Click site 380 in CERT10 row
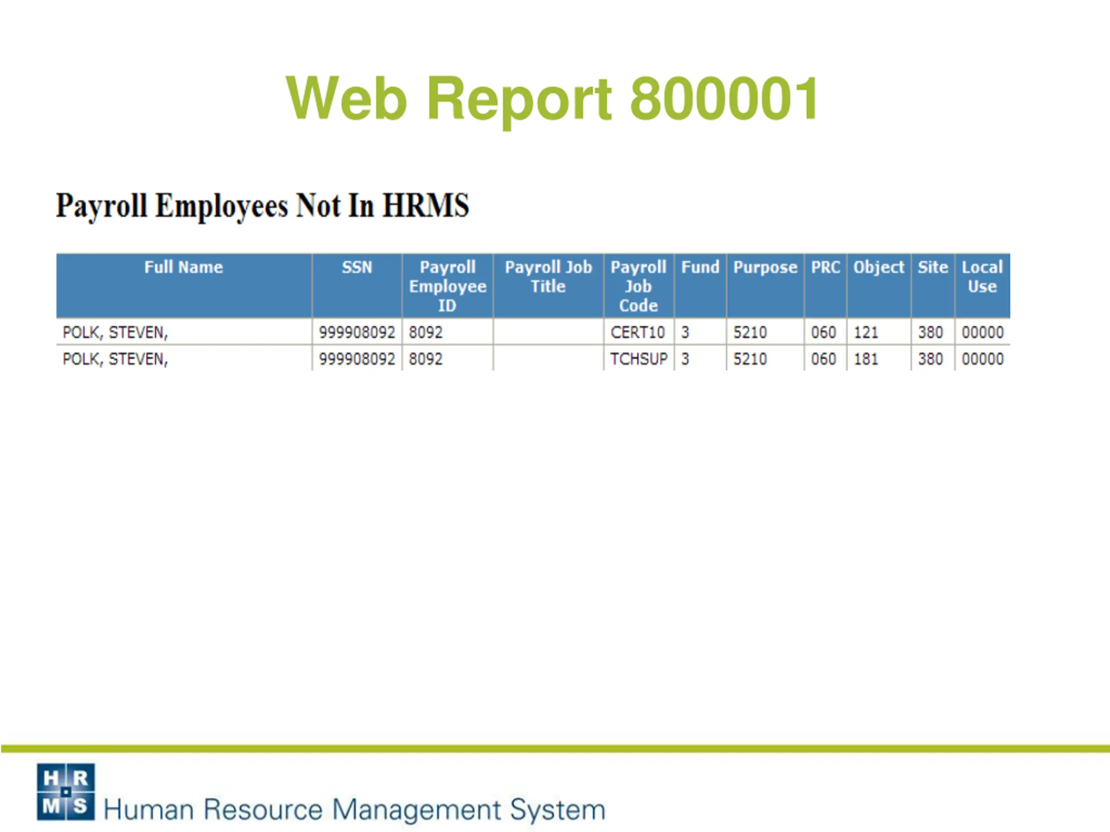Screen dimensions: 1110x832 tap(930, 332)
